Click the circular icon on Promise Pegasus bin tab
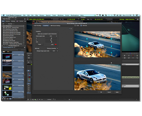Image resolution: width=142 pixels, height=116 pixels. click(25, 47)
